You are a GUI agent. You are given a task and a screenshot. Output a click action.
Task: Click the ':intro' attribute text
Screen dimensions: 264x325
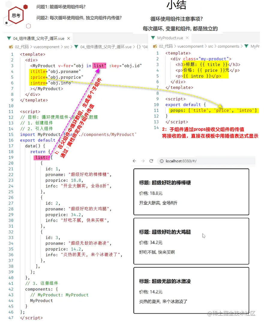click(38, 83)
